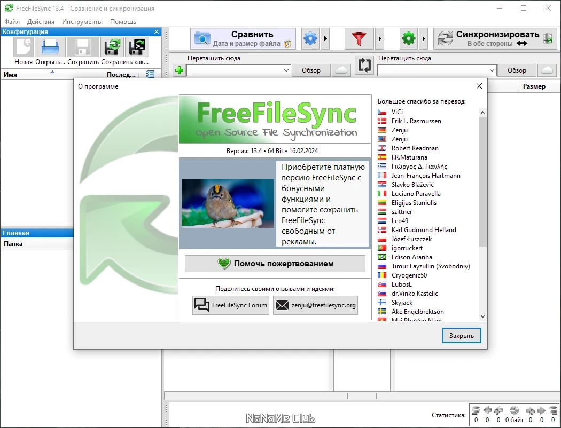
Task: Click the leftmost delete-left statistics icon
Action: [476, 411]
